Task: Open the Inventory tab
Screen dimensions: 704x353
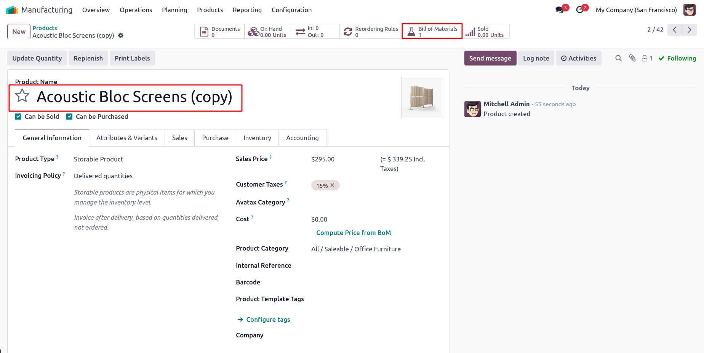Action: tap(257, 138)
